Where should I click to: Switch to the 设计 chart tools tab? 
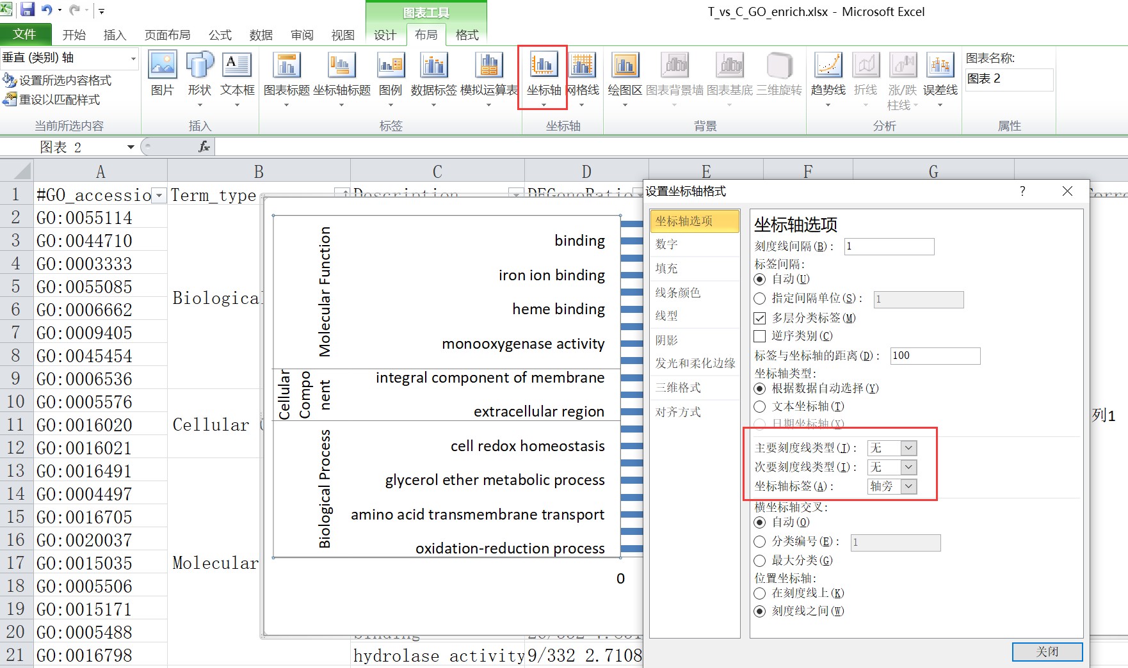click(x=385, y=35)
